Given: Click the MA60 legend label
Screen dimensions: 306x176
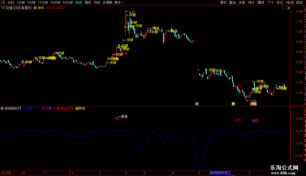Looking at the screenshot, I should [x=61, y=8].
